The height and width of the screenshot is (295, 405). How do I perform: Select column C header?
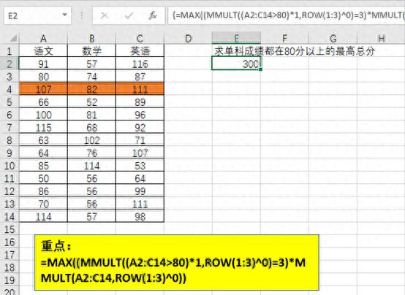point(140,39)
